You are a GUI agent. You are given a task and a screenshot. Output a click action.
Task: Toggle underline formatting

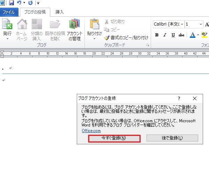point(173,35)
